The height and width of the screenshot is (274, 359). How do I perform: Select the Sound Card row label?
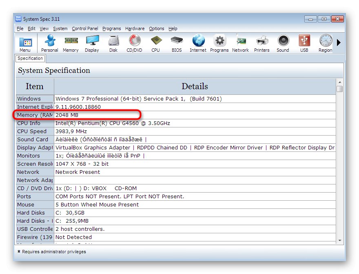(35, 139)
